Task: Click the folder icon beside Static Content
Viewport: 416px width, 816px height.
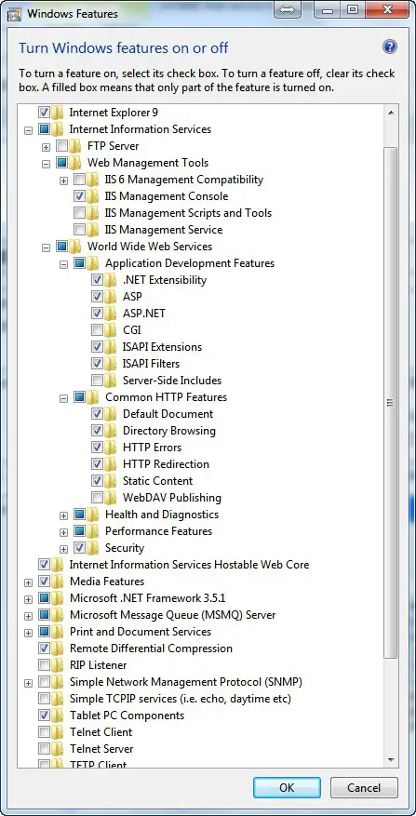Action: pyautogui.click(x=111, y=480)
